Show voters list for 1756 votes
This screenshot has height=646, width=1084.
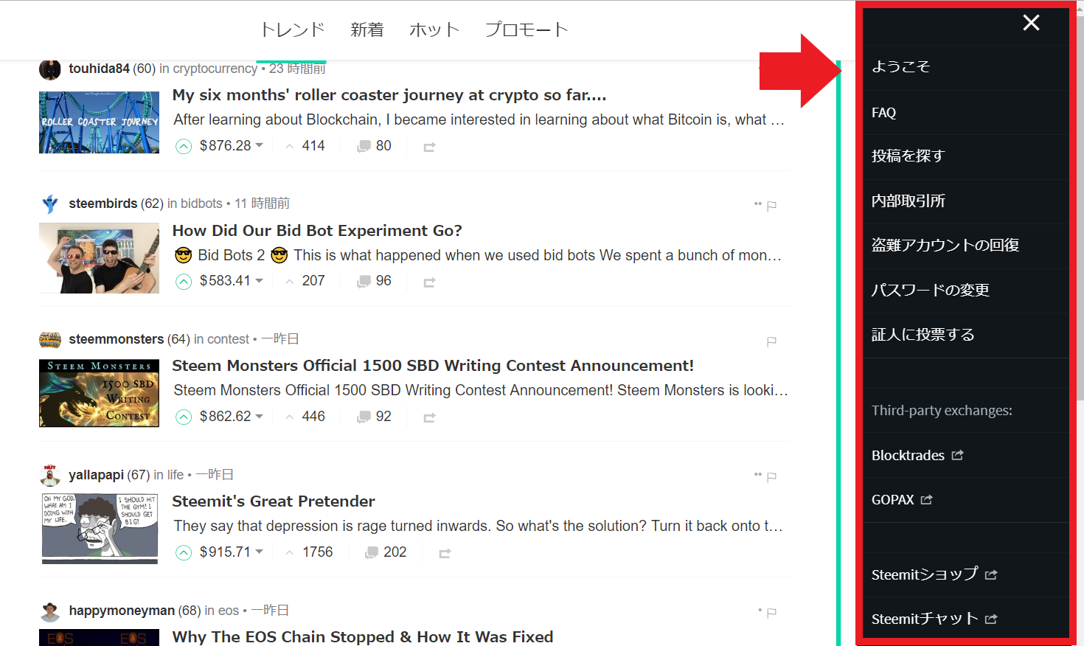pyautogui.click(x=310, y=552)
